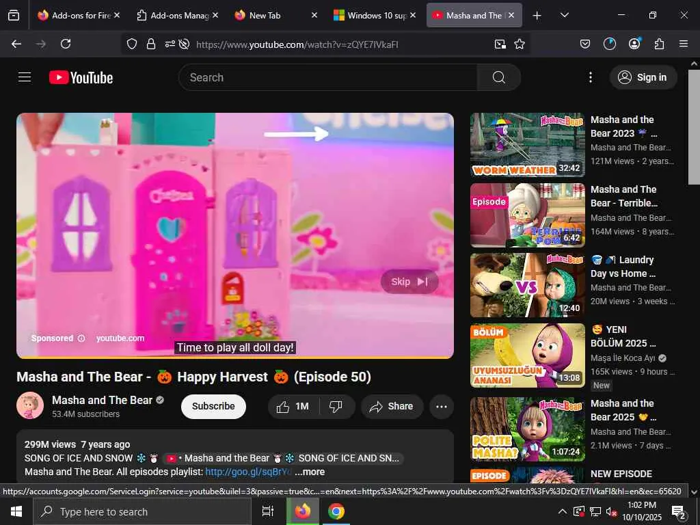Dislike the video with thumbs down
The image size is (700, 525).
coord(336,406)
